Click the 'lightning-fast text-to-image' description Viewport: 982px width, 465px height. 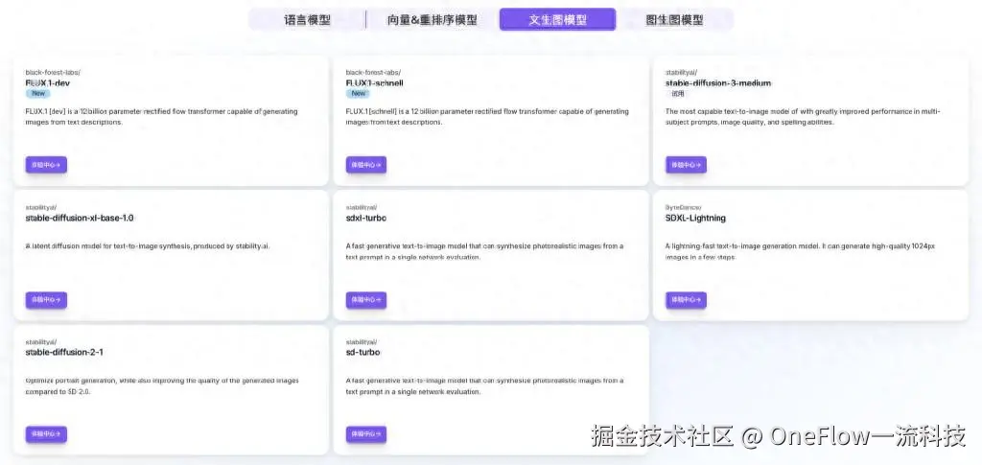click(801, 251)
